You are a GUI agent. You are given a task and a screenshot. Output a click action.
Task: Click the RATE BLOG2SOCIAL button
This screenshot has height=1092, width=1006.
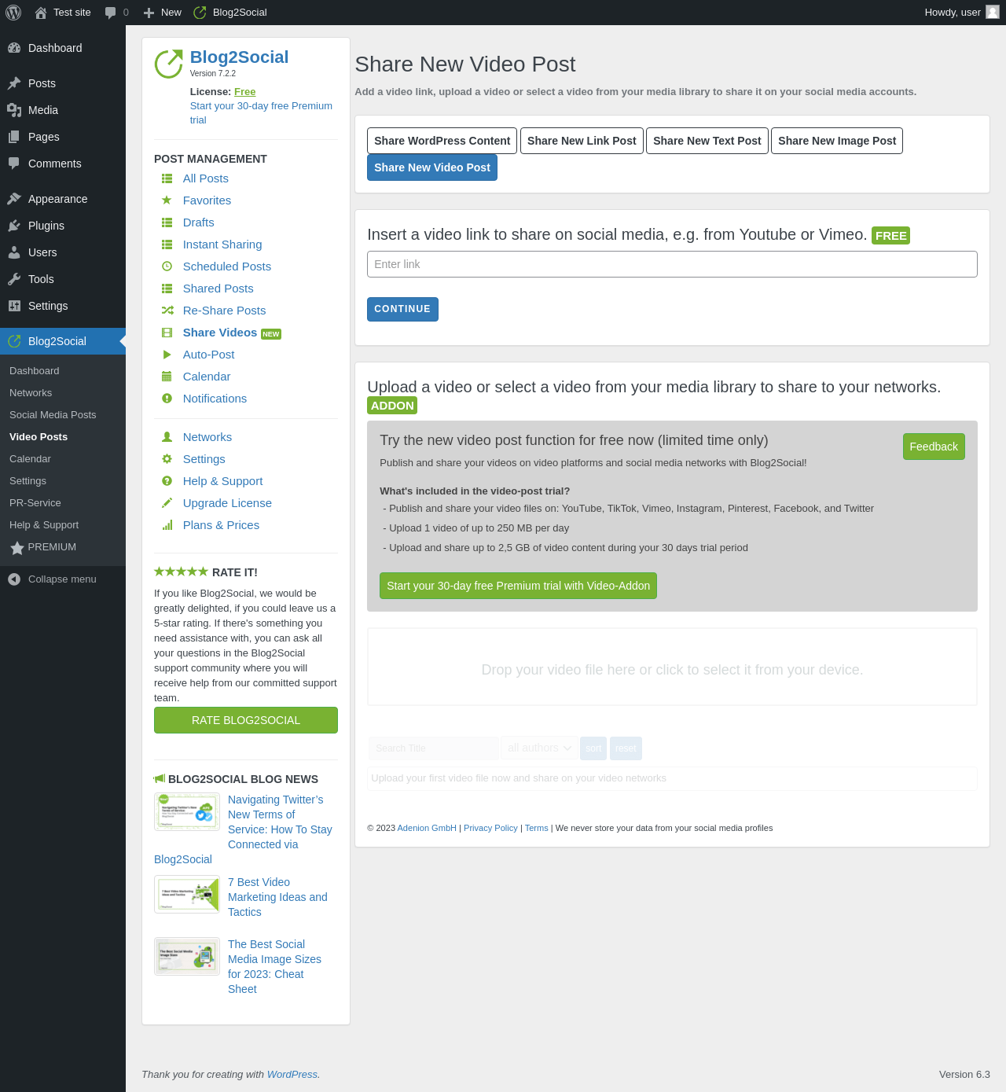coord(246,720)
